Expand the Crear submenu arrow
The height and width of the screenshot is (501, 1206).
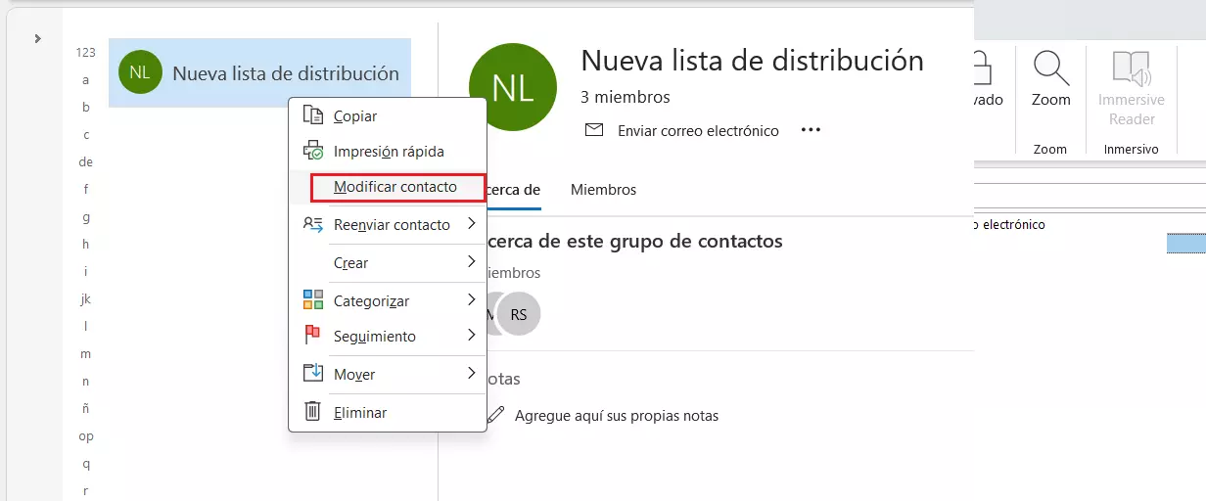pyautogui.click(x=471, y=262)
